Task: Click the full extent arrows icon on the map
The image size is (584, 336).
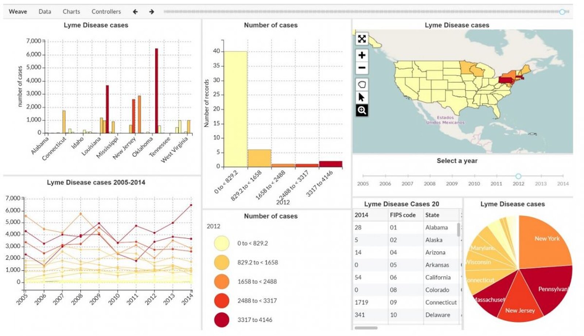Action: (x=361, y=38)
